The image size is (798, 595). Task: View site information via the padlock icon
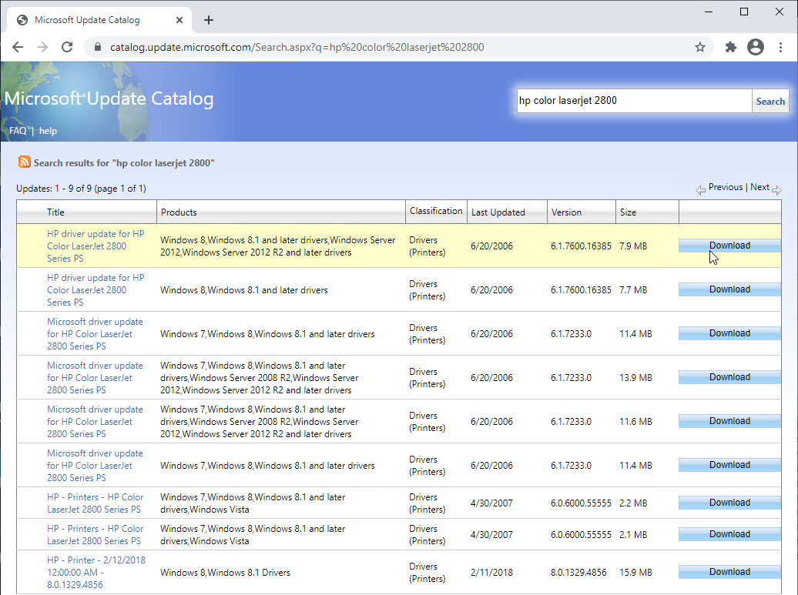[x=98, y=47]
